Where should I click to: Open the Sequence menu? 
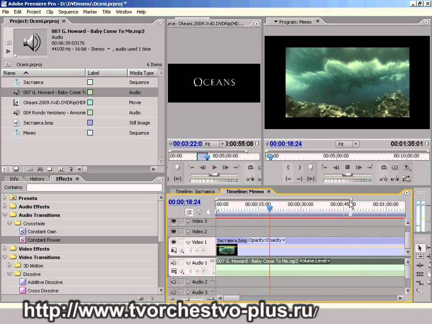pos(68,12)
